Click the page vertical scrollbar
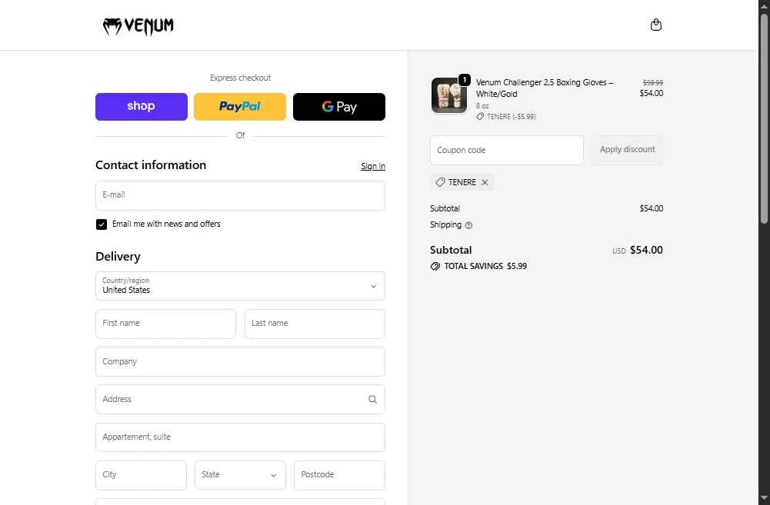The image size is (770, 505). click(x=764, y=118)
